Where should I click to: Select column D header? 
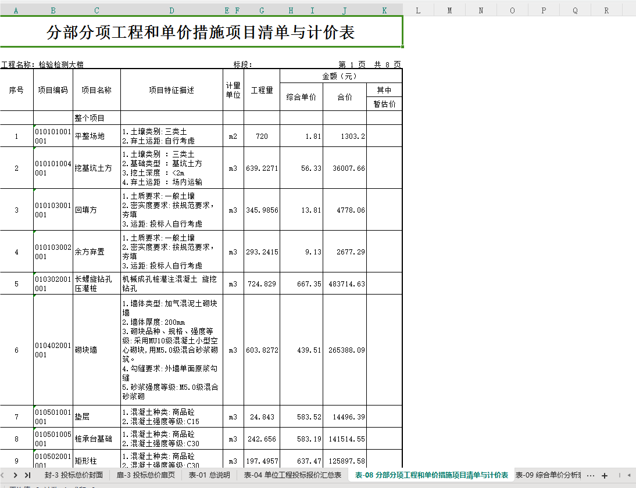point(171,10)
